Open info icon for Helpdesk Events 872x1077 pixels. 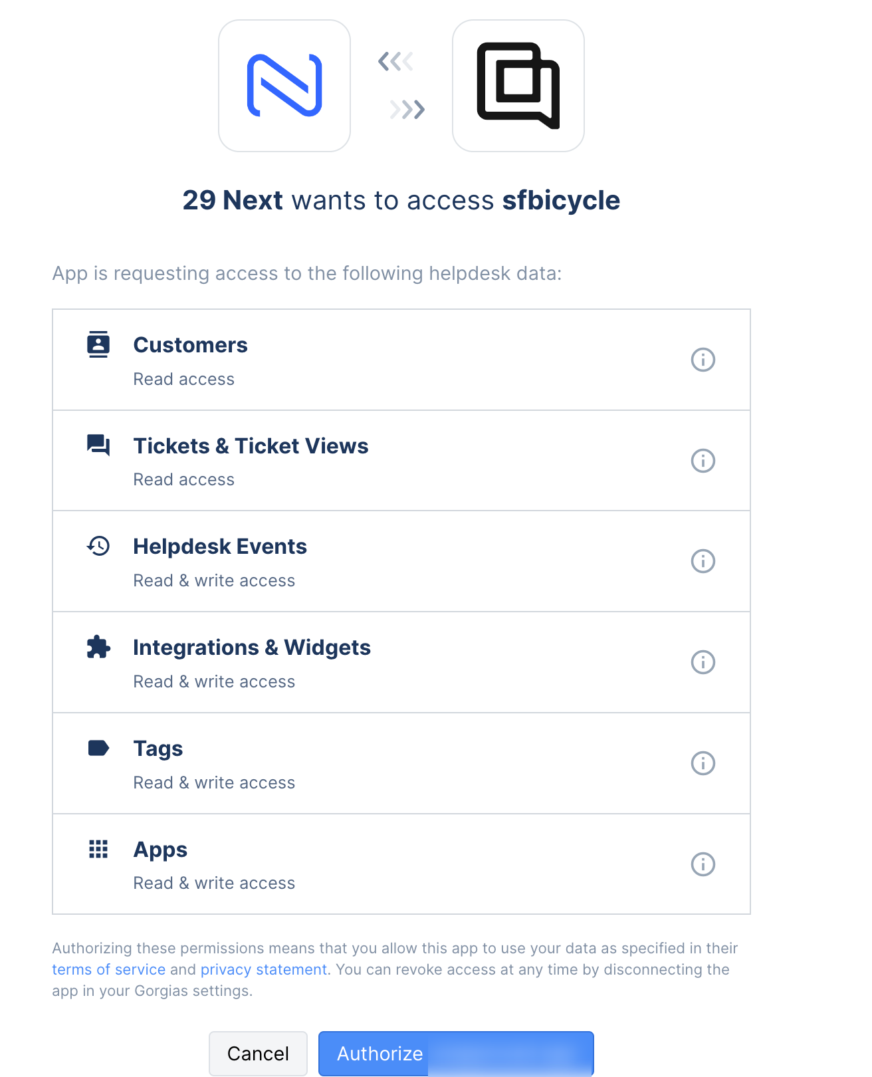(x=703, y=561)
